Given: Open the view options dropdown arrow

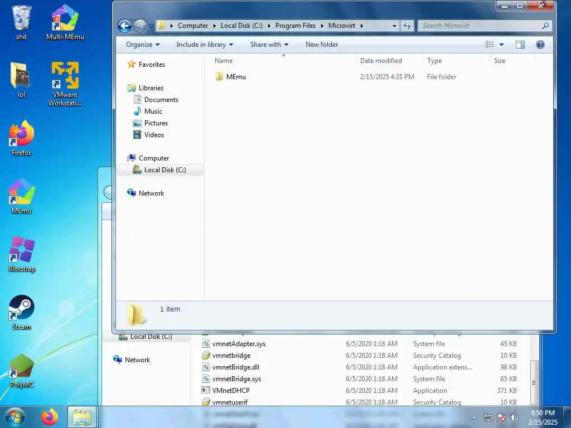Looking at the screenshot, I should [501, 45].
